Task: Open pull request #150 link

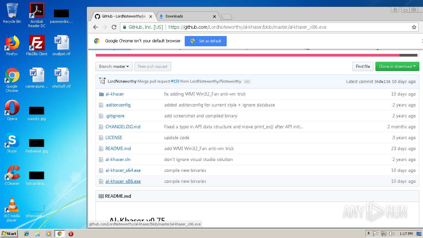Action: [x=175, y=81]
